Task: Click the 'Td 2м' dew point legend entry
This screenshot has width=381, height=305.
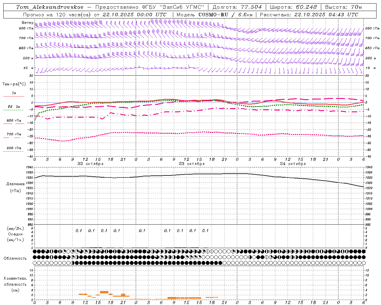Action: [14, 107]
